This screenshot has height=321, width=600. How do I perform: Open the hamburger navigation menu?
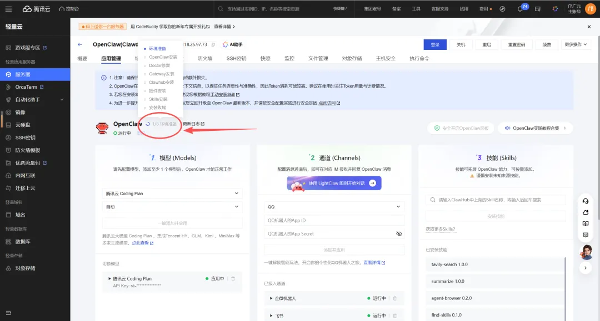tap(8, 9)
